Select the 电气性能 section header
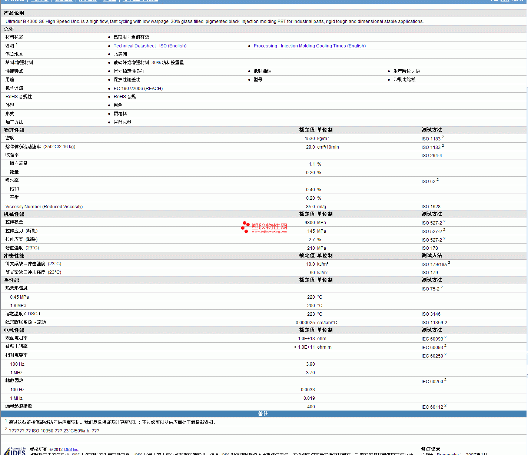The width and height of the screenshot is (528, 455). pos(14,330)
